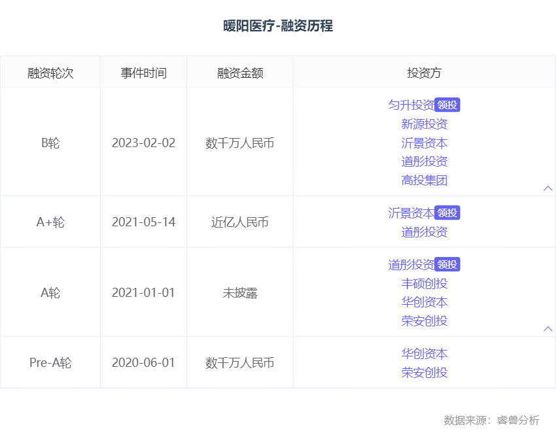Image resolution: width=556 pixels, height=448 pixels.
Task: Select the 事件时间 column header
Action: 144,73
